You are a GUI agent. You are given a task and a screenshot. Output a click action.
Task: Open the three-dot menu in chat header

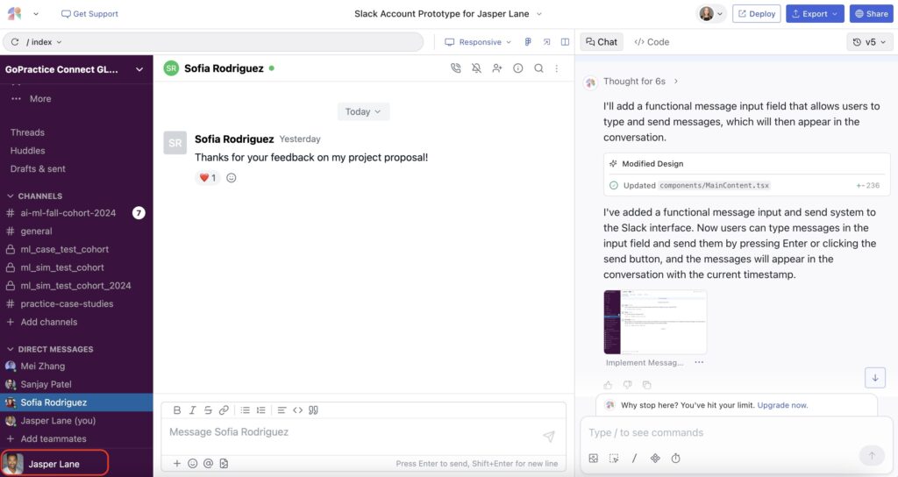click(x=557, y=68)
